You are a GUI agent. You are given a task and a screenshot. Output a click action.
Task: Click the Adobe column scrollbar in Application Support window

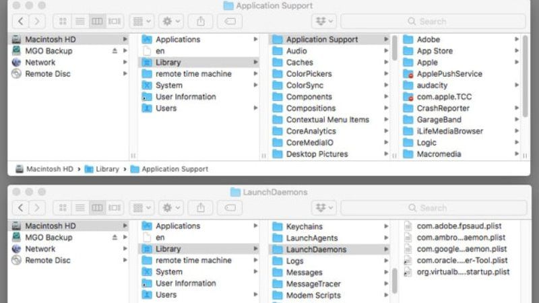(x=525, y=76)
